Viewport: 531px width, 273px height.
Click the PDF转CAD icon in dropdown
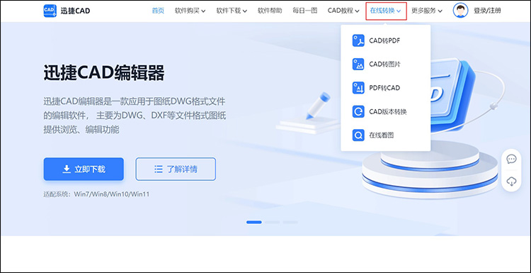pyautogui.click(x=358, y=88)
